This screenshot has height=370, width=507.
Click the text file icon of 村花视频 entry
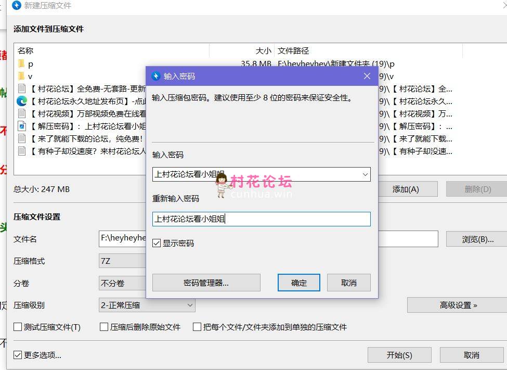pos(22,113)
